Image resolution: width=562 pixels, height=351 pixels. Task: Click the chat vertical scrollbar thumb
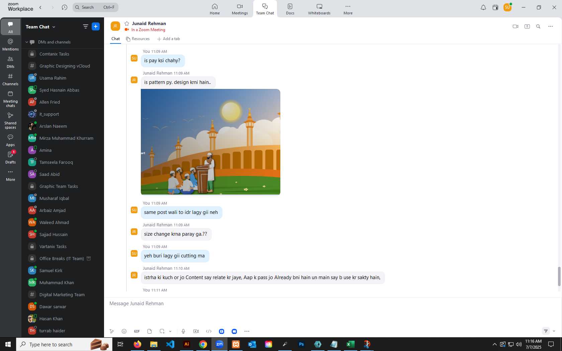pyautogui.click(x=559, y=276)
